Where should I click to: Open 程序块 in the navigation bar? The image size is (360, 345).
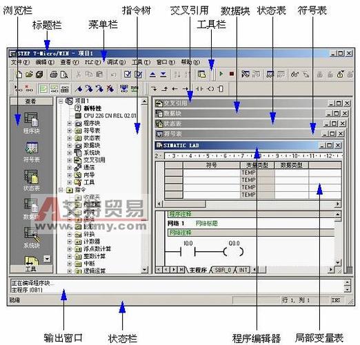point(31,123)
